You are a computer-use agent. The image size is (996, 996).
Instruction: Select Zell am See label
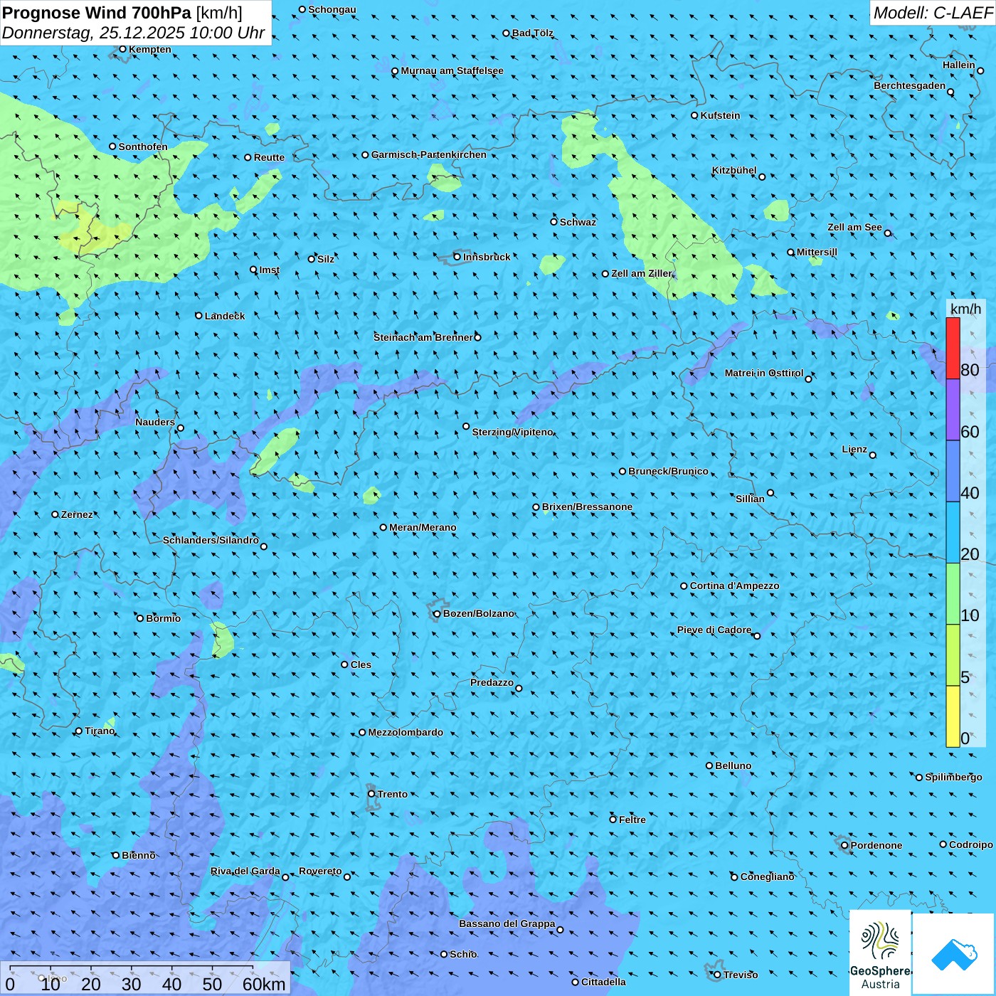click(854, 228)
